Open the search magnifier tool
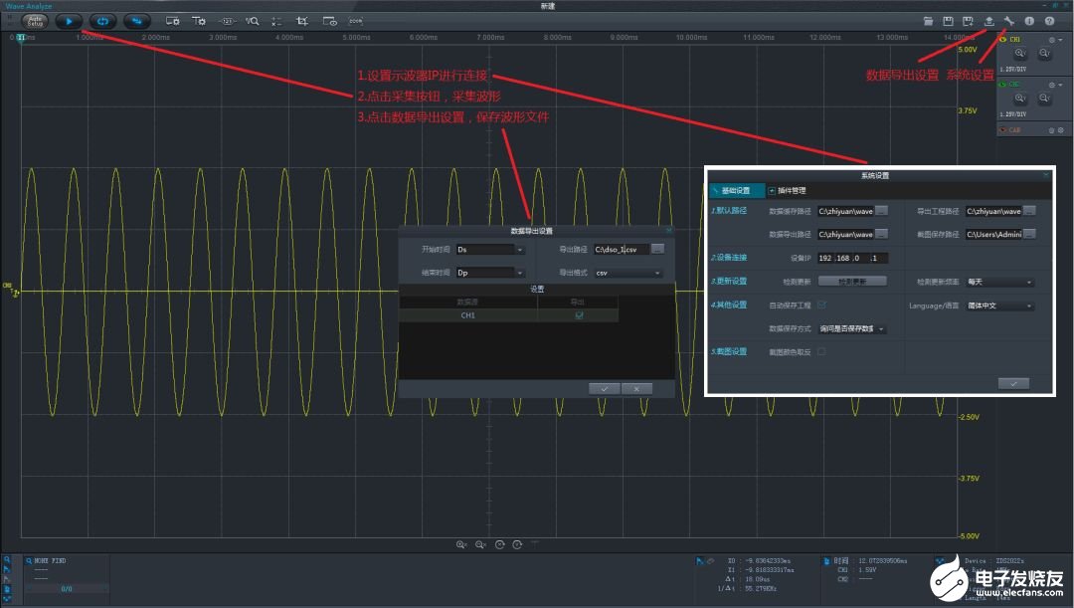This screenshot has height=608, width=1074. 252,21
